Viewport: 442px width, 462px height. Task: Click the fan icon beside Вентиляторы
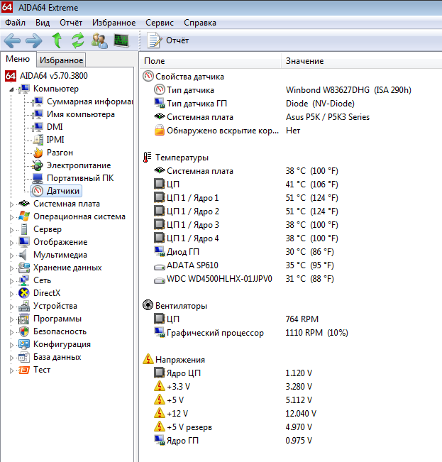point(148,305)
